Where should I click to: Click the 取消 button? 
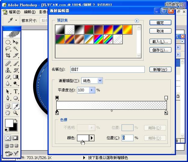coord(160,31)
